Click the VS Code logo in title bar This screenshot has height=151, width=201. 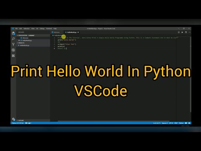pos(13,29)
